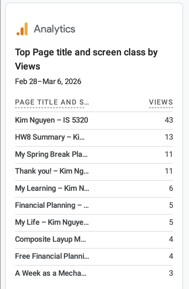Click the Feb 28–Mar 6, 2026 date range
Screen dimensions: 189x289
[48, 82]
